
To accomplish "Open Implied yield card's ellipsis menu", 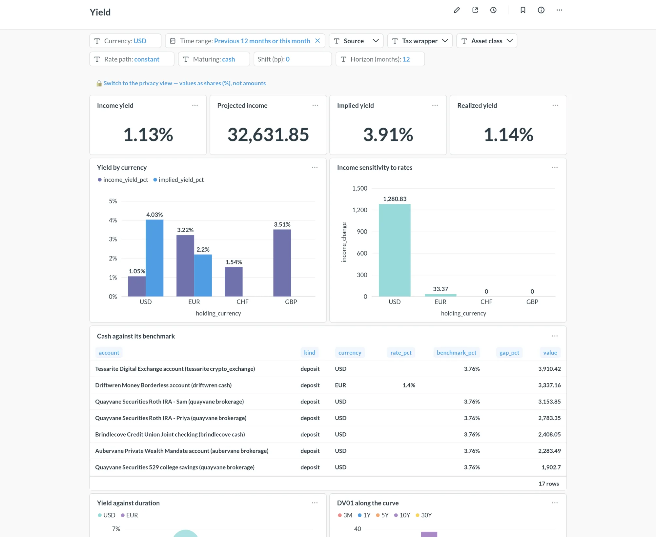I will (435, 105).
